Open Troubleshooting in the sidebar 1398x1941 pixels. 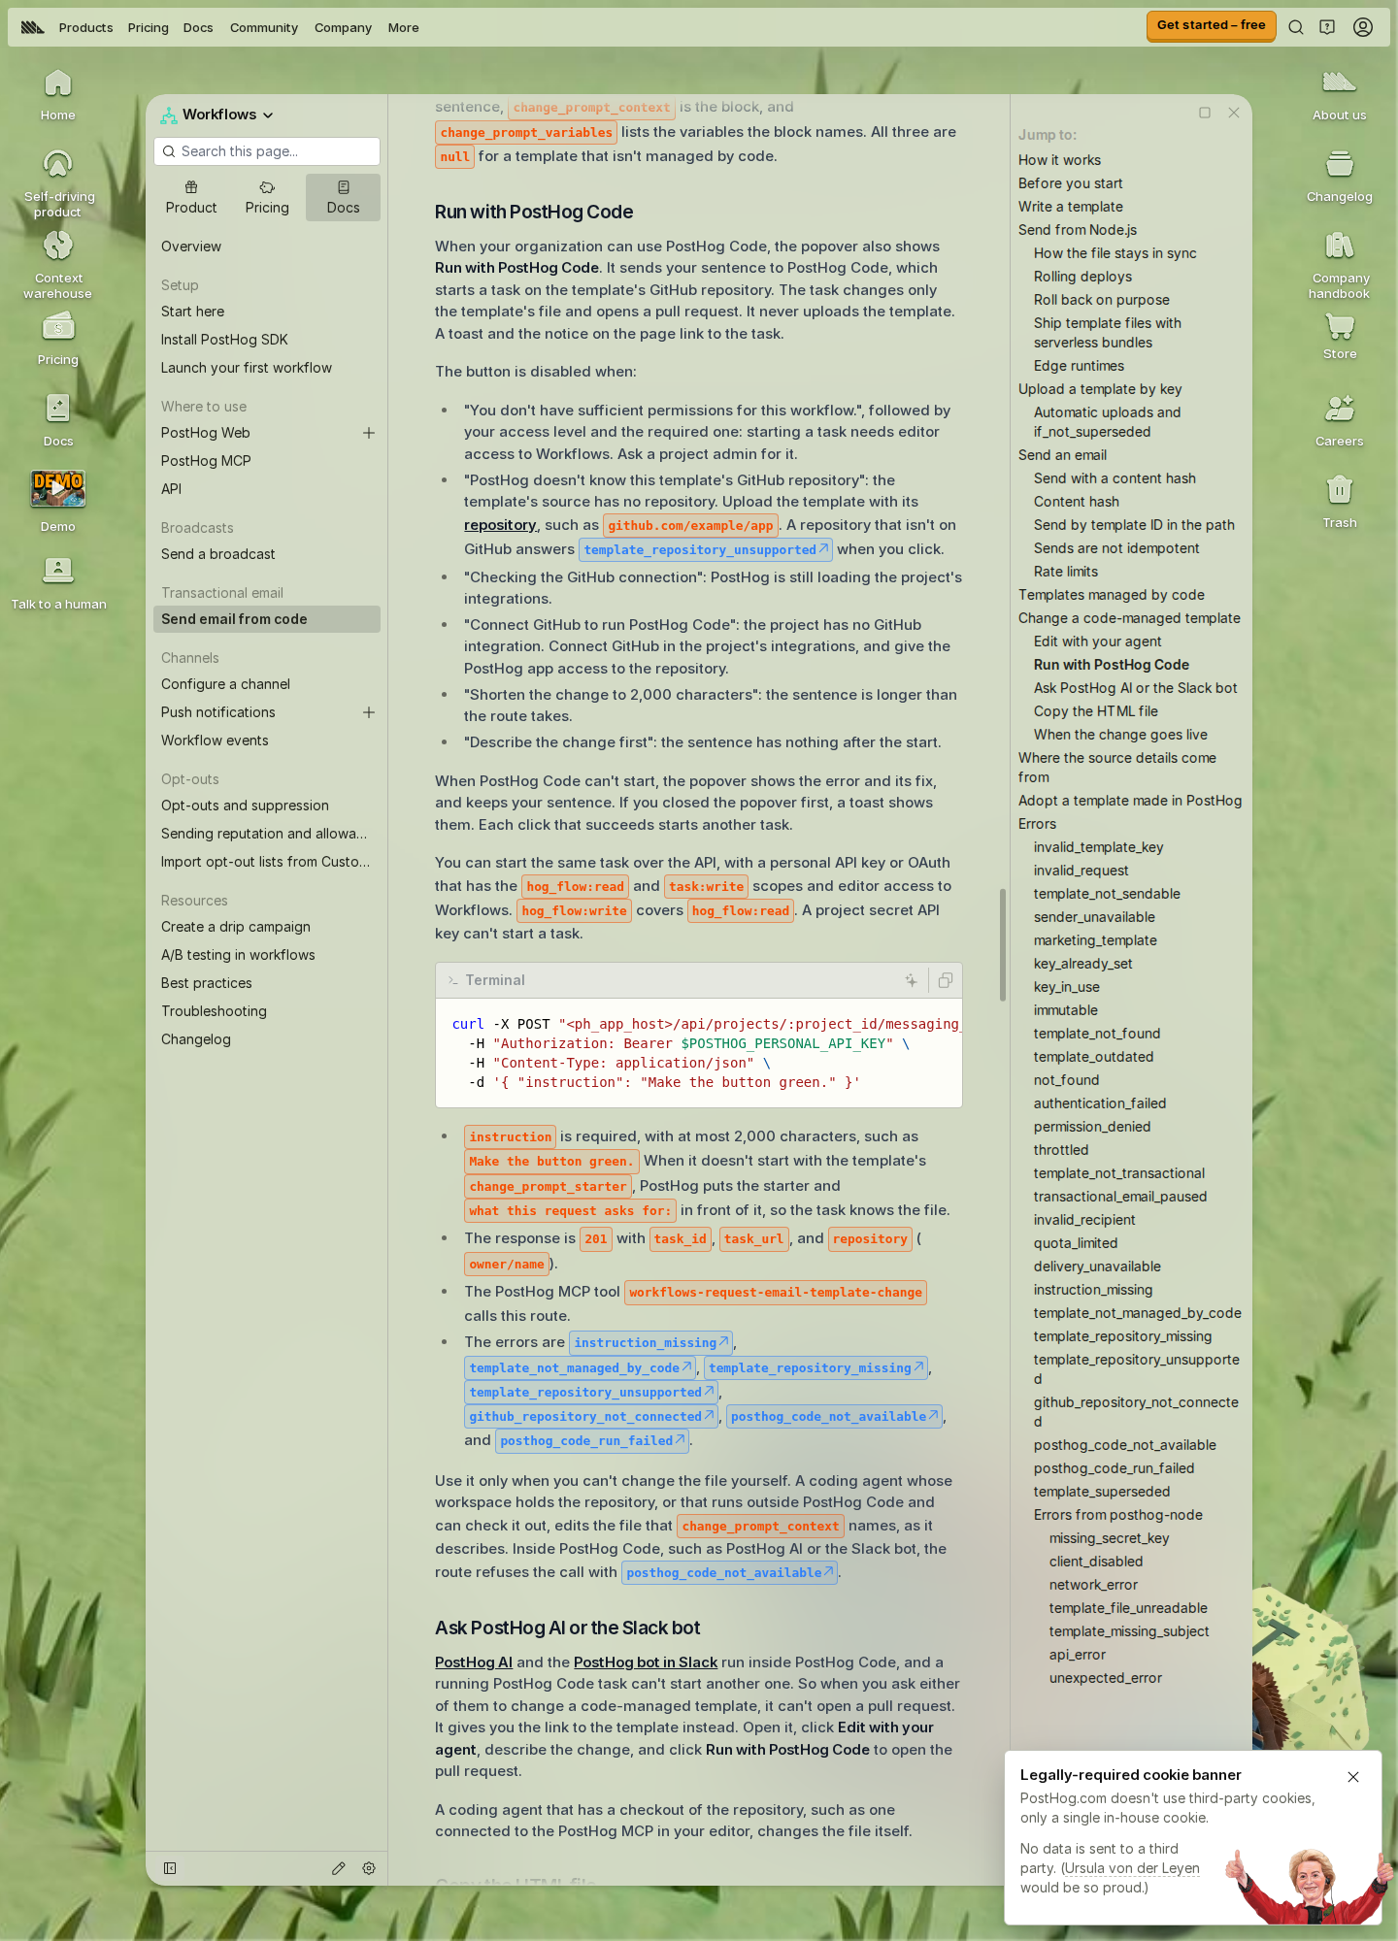pos(214,1011)
